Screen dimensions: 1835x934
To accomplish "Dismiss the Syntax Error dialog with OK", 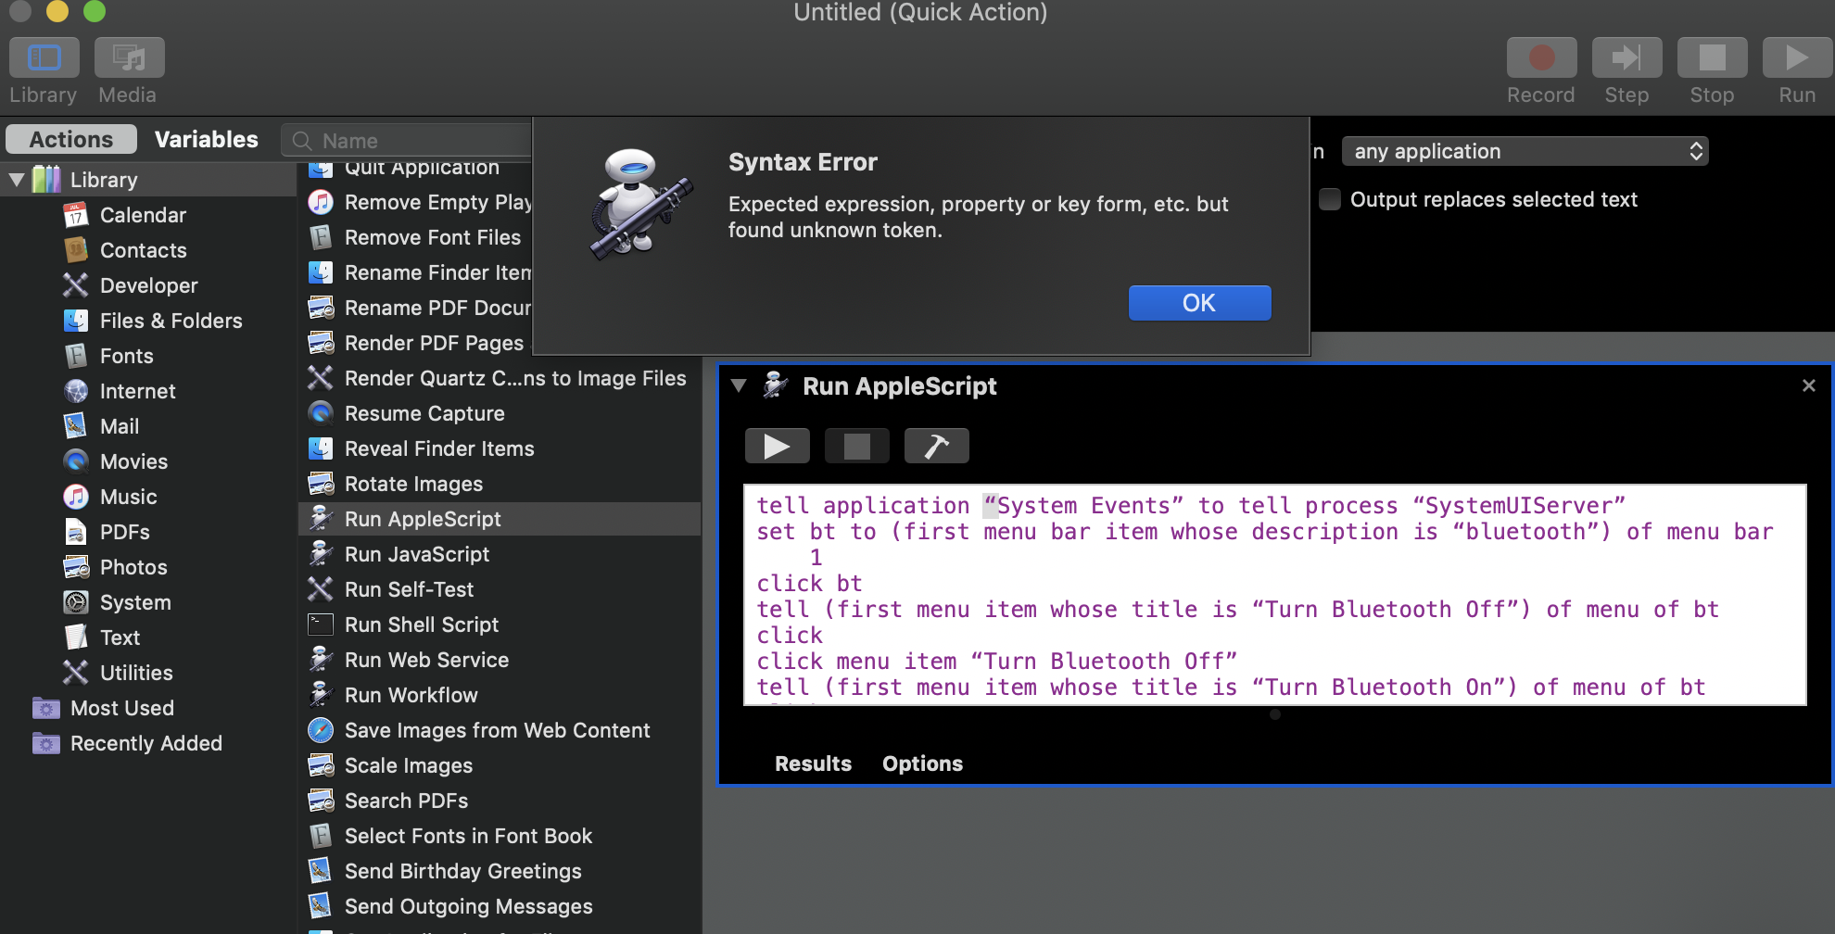I will (x=1199, y=303).
